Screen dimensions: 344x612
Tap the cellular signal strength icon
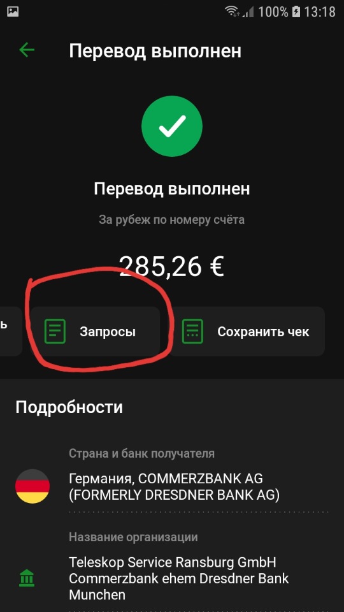[x=248, y=12]
